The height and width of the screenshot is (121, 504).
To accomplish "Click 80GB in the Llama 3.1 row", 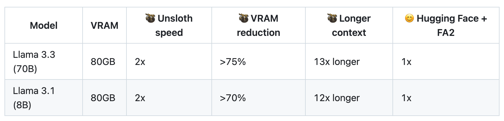I will point(103,98).
